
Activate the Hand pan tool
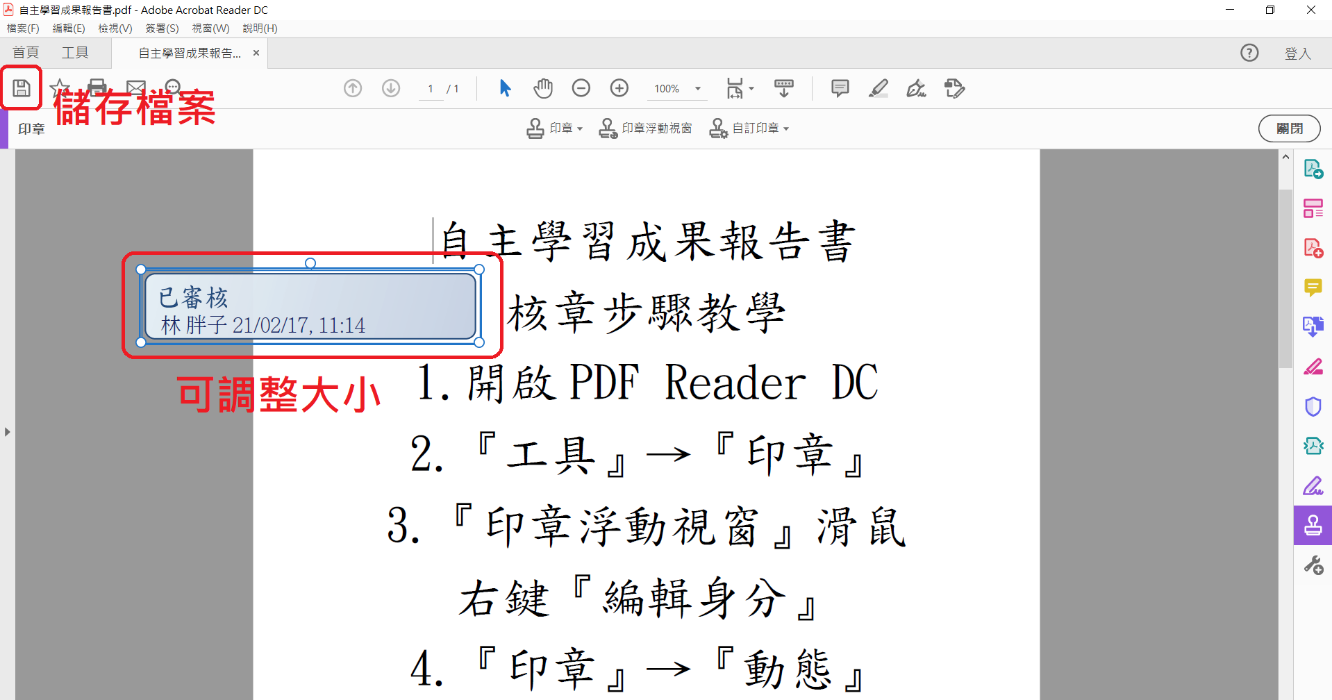pos(543,88)
